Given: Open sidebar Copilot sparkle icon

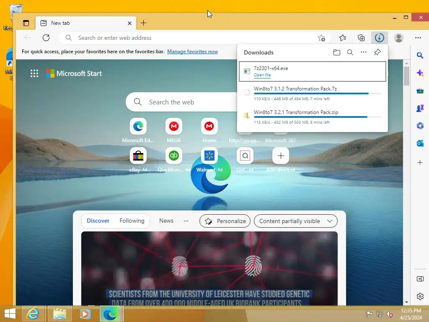Looking at the screenshot, I should point(420,73).
